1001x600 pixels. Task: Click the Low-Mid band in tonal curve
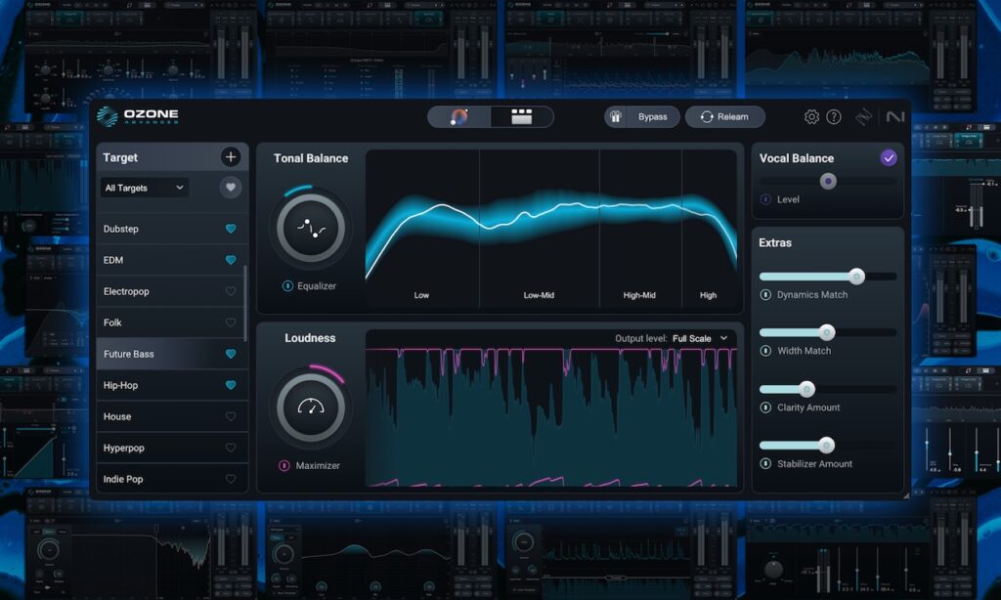[540, 229]
